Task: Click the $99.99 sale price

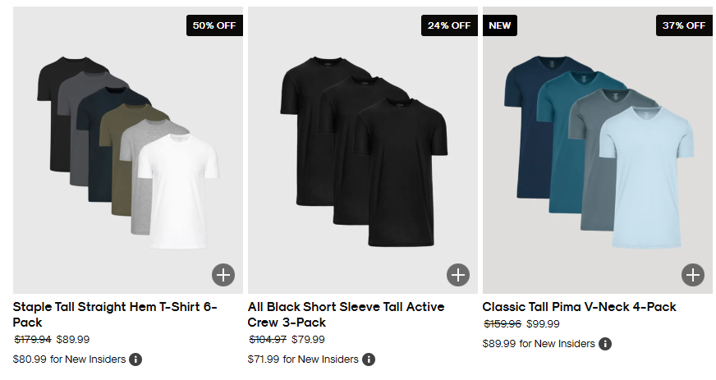Action: (543, 324)
